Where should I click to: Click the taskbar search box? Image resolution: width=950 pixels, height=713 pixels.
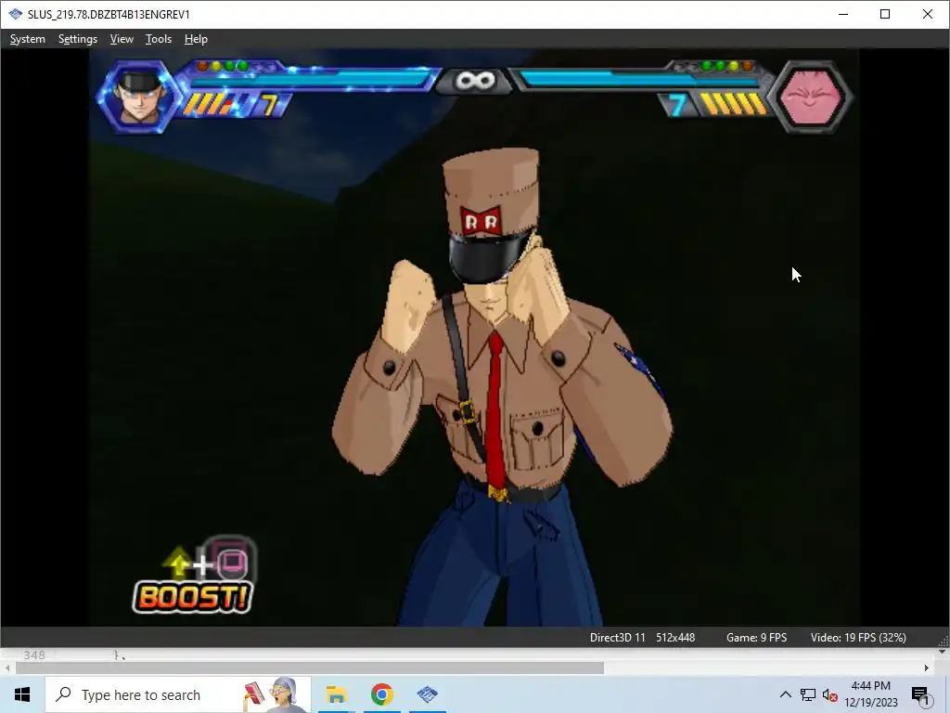coord(178,694)
